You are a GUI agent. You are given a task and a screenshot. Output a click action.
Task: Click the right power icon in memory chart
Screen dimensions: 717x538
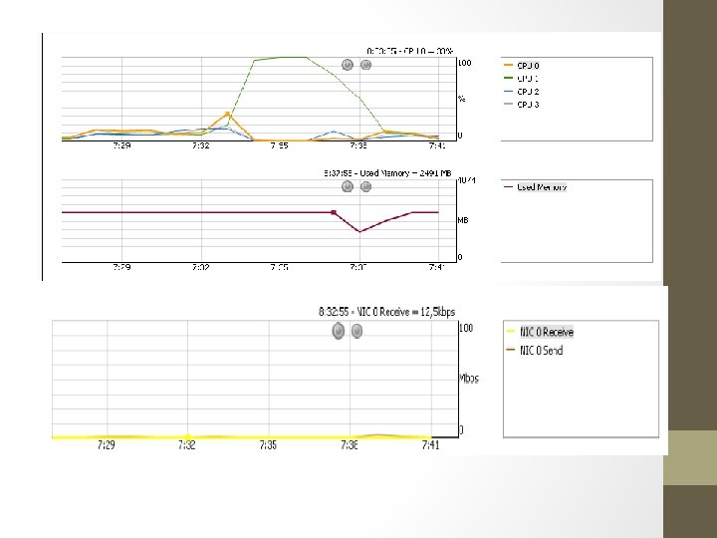click(x=365, y=186)
